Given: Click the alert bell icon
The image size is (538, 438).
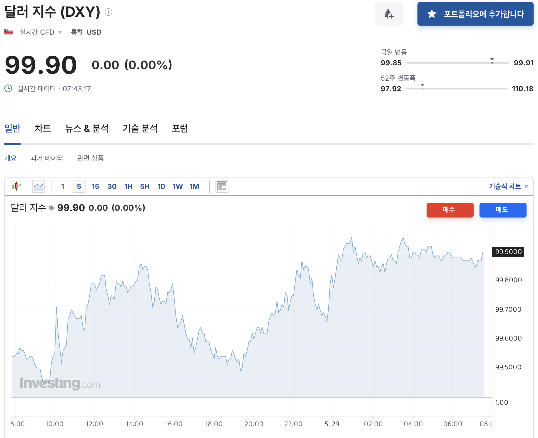Looking at the screenshot, I should click(389, 14).
